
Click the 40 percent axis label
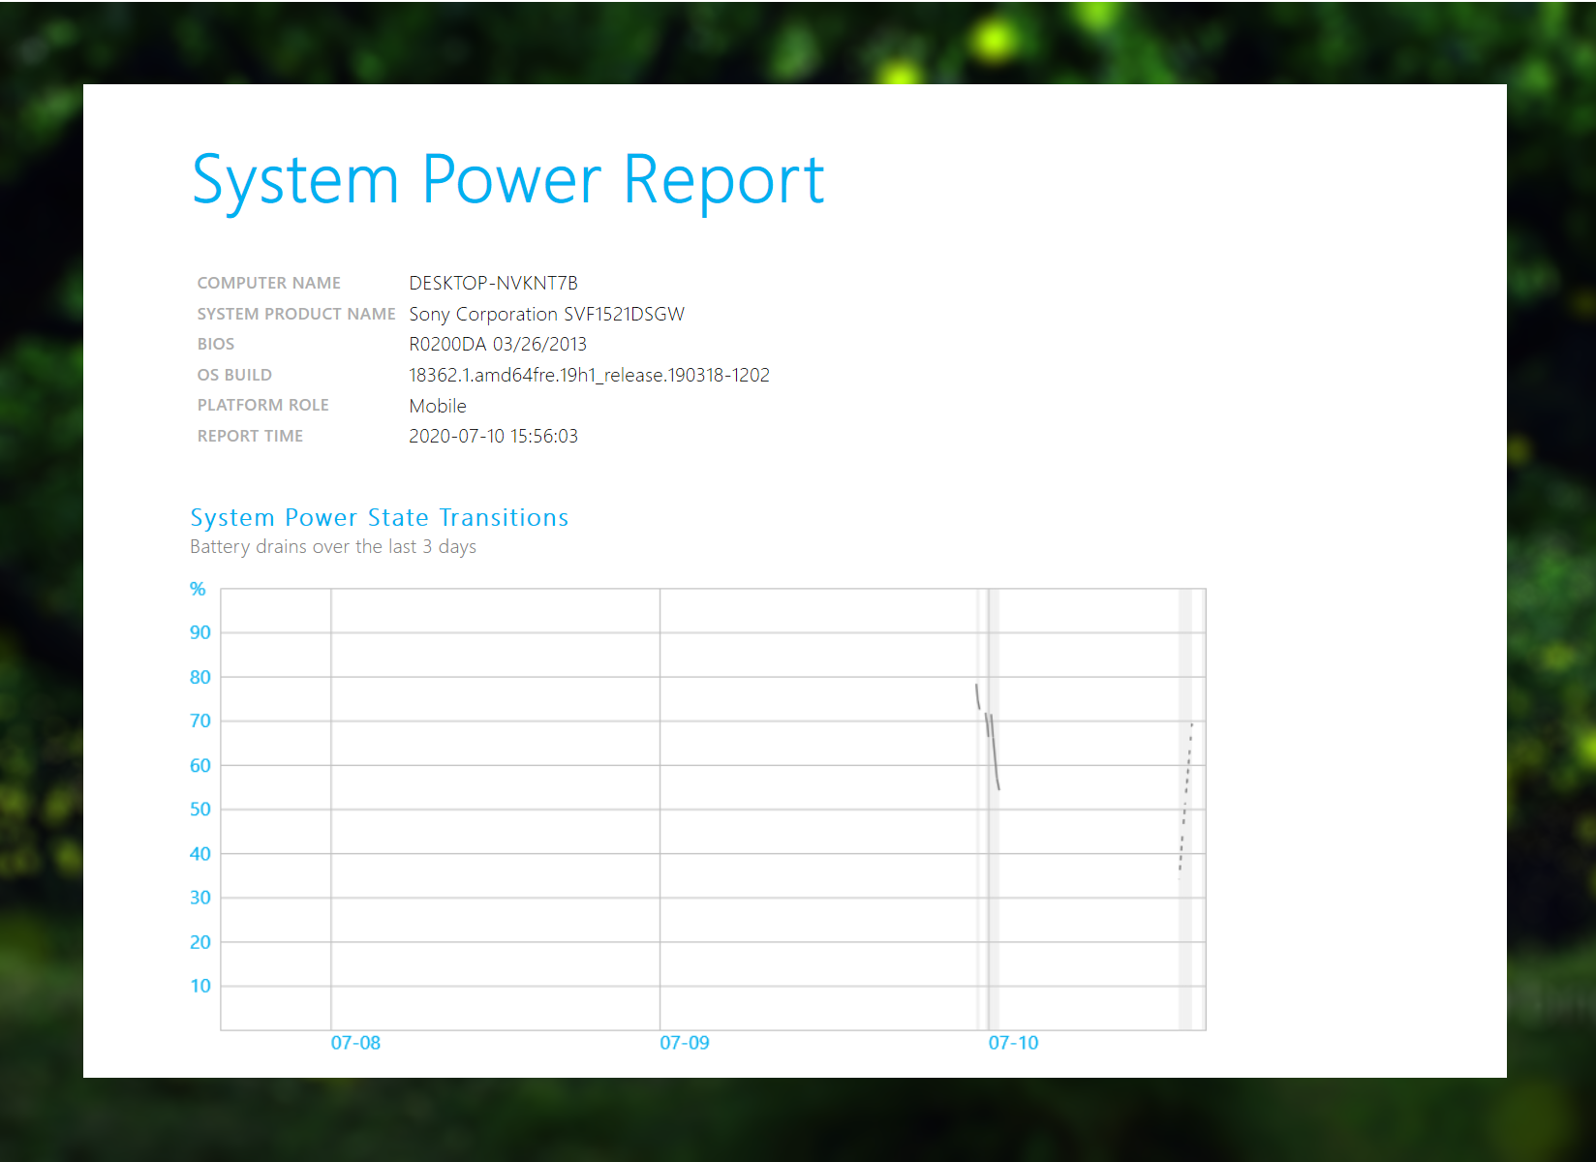pos(200,853)
